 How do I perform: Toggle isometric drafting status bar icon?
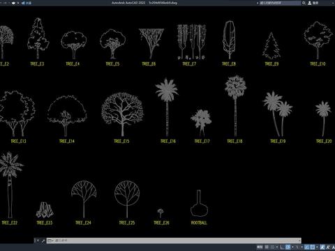tap(297, 247)
